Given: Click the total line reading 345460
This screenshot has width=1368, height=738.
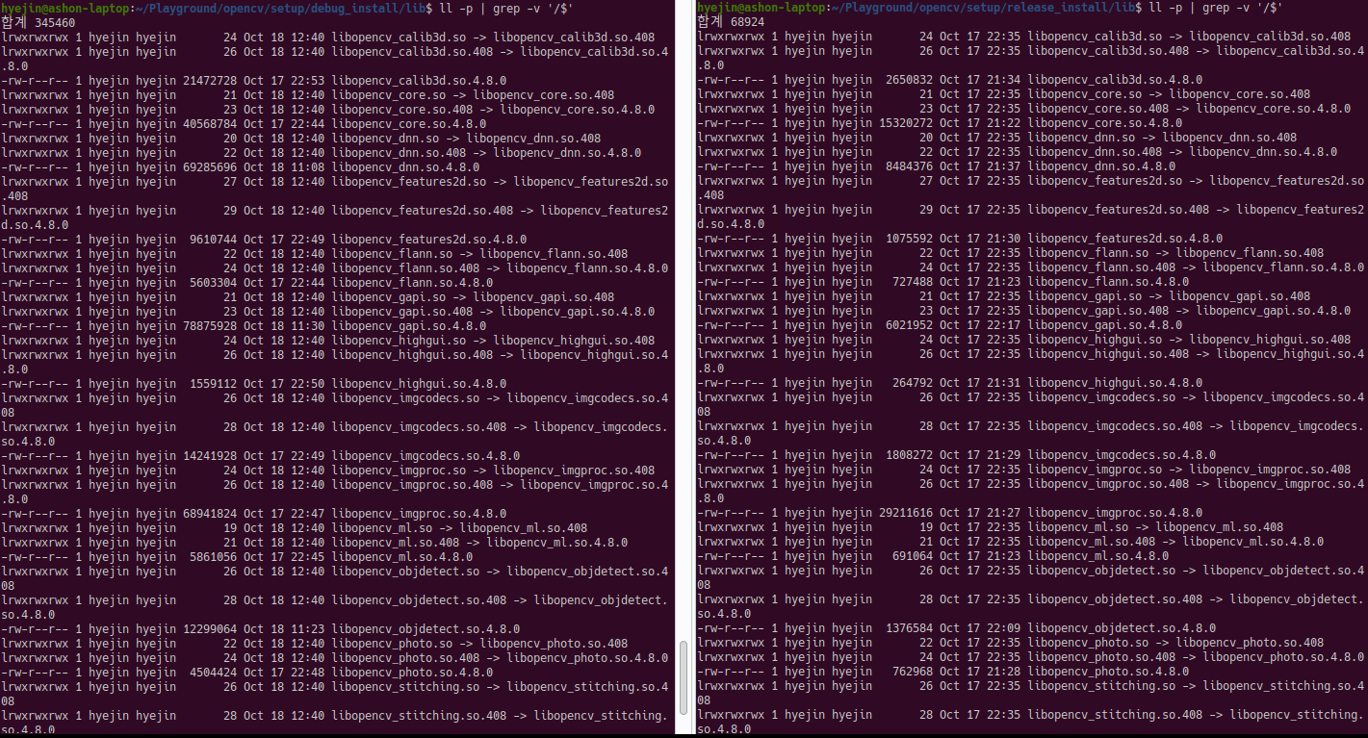Looking at the screenshot, I should [39, 22].
